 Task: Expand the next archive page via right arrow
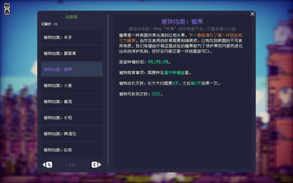(x=100, y=165)
